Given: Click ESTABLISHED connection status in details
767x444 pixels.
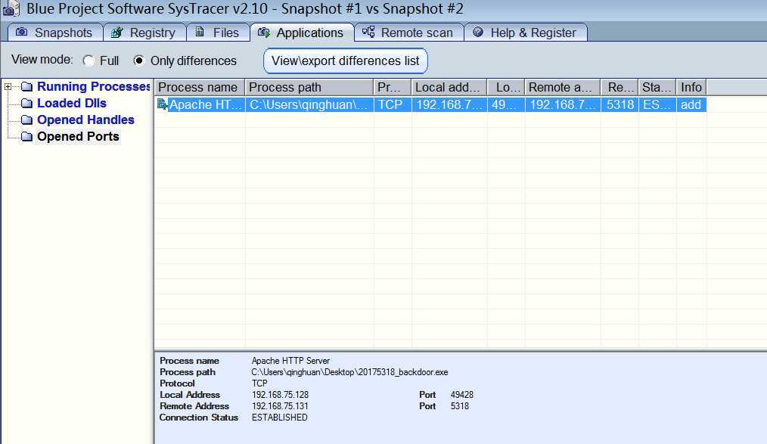Looking at the screenshot, I should pyautogui.click(x=280, y=418).
